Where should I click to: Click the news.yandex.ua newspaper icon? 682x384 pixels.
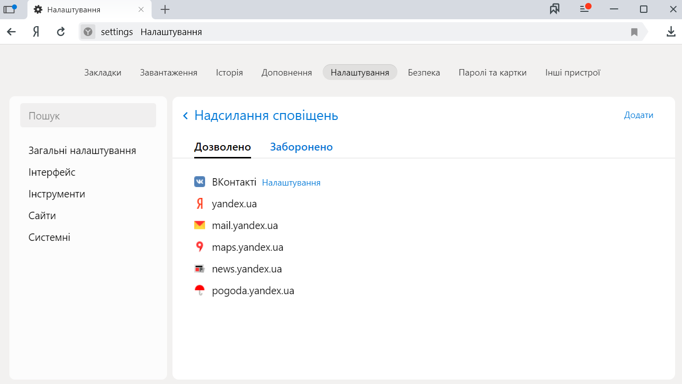click(x=200, y=269)
